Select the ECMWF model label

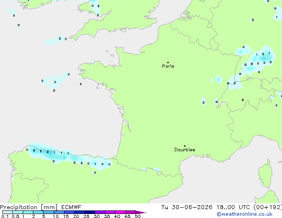point(72,207)
